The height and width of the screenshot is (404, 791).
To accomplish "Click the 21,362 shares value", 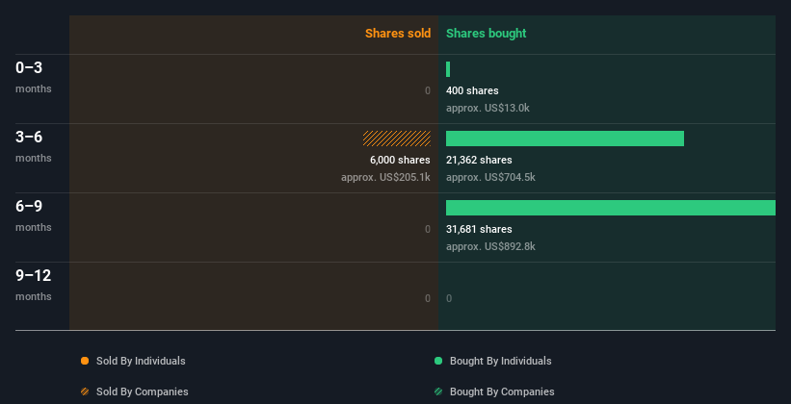I will [479, 160].
